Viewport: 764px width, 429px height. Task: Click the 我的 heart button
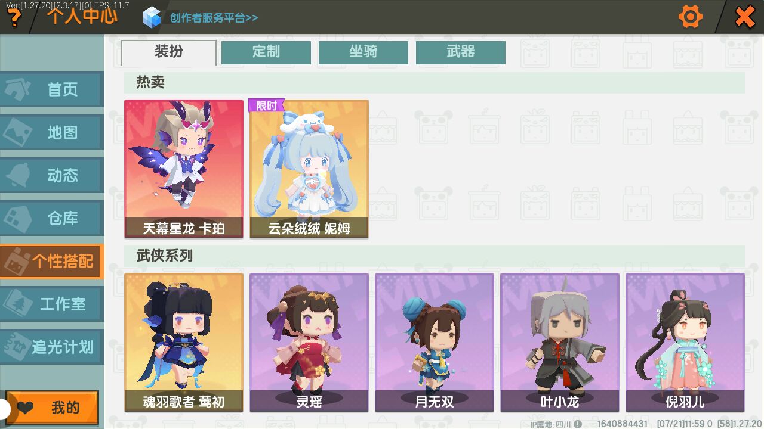[x=52, y=408]
